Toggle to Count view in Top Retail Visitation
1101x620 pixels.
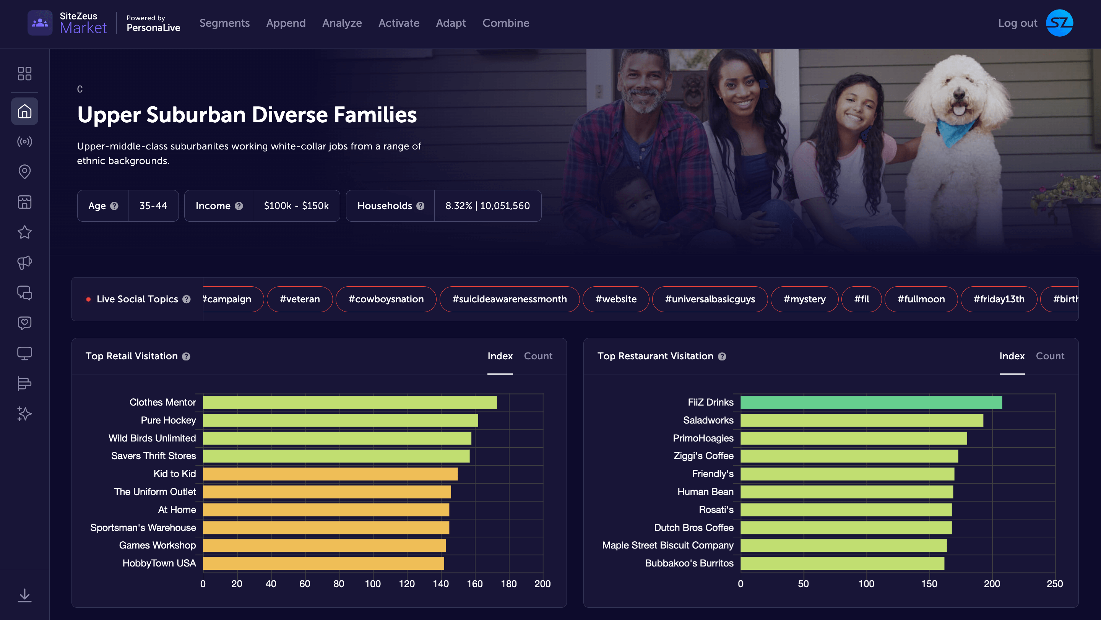(x=538, y=355)
